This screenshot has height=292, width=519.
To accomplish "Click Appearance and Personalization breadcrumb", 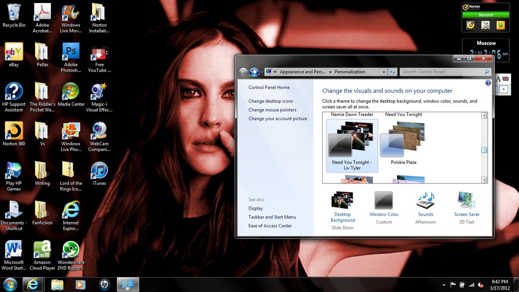I will coord(302,72).
